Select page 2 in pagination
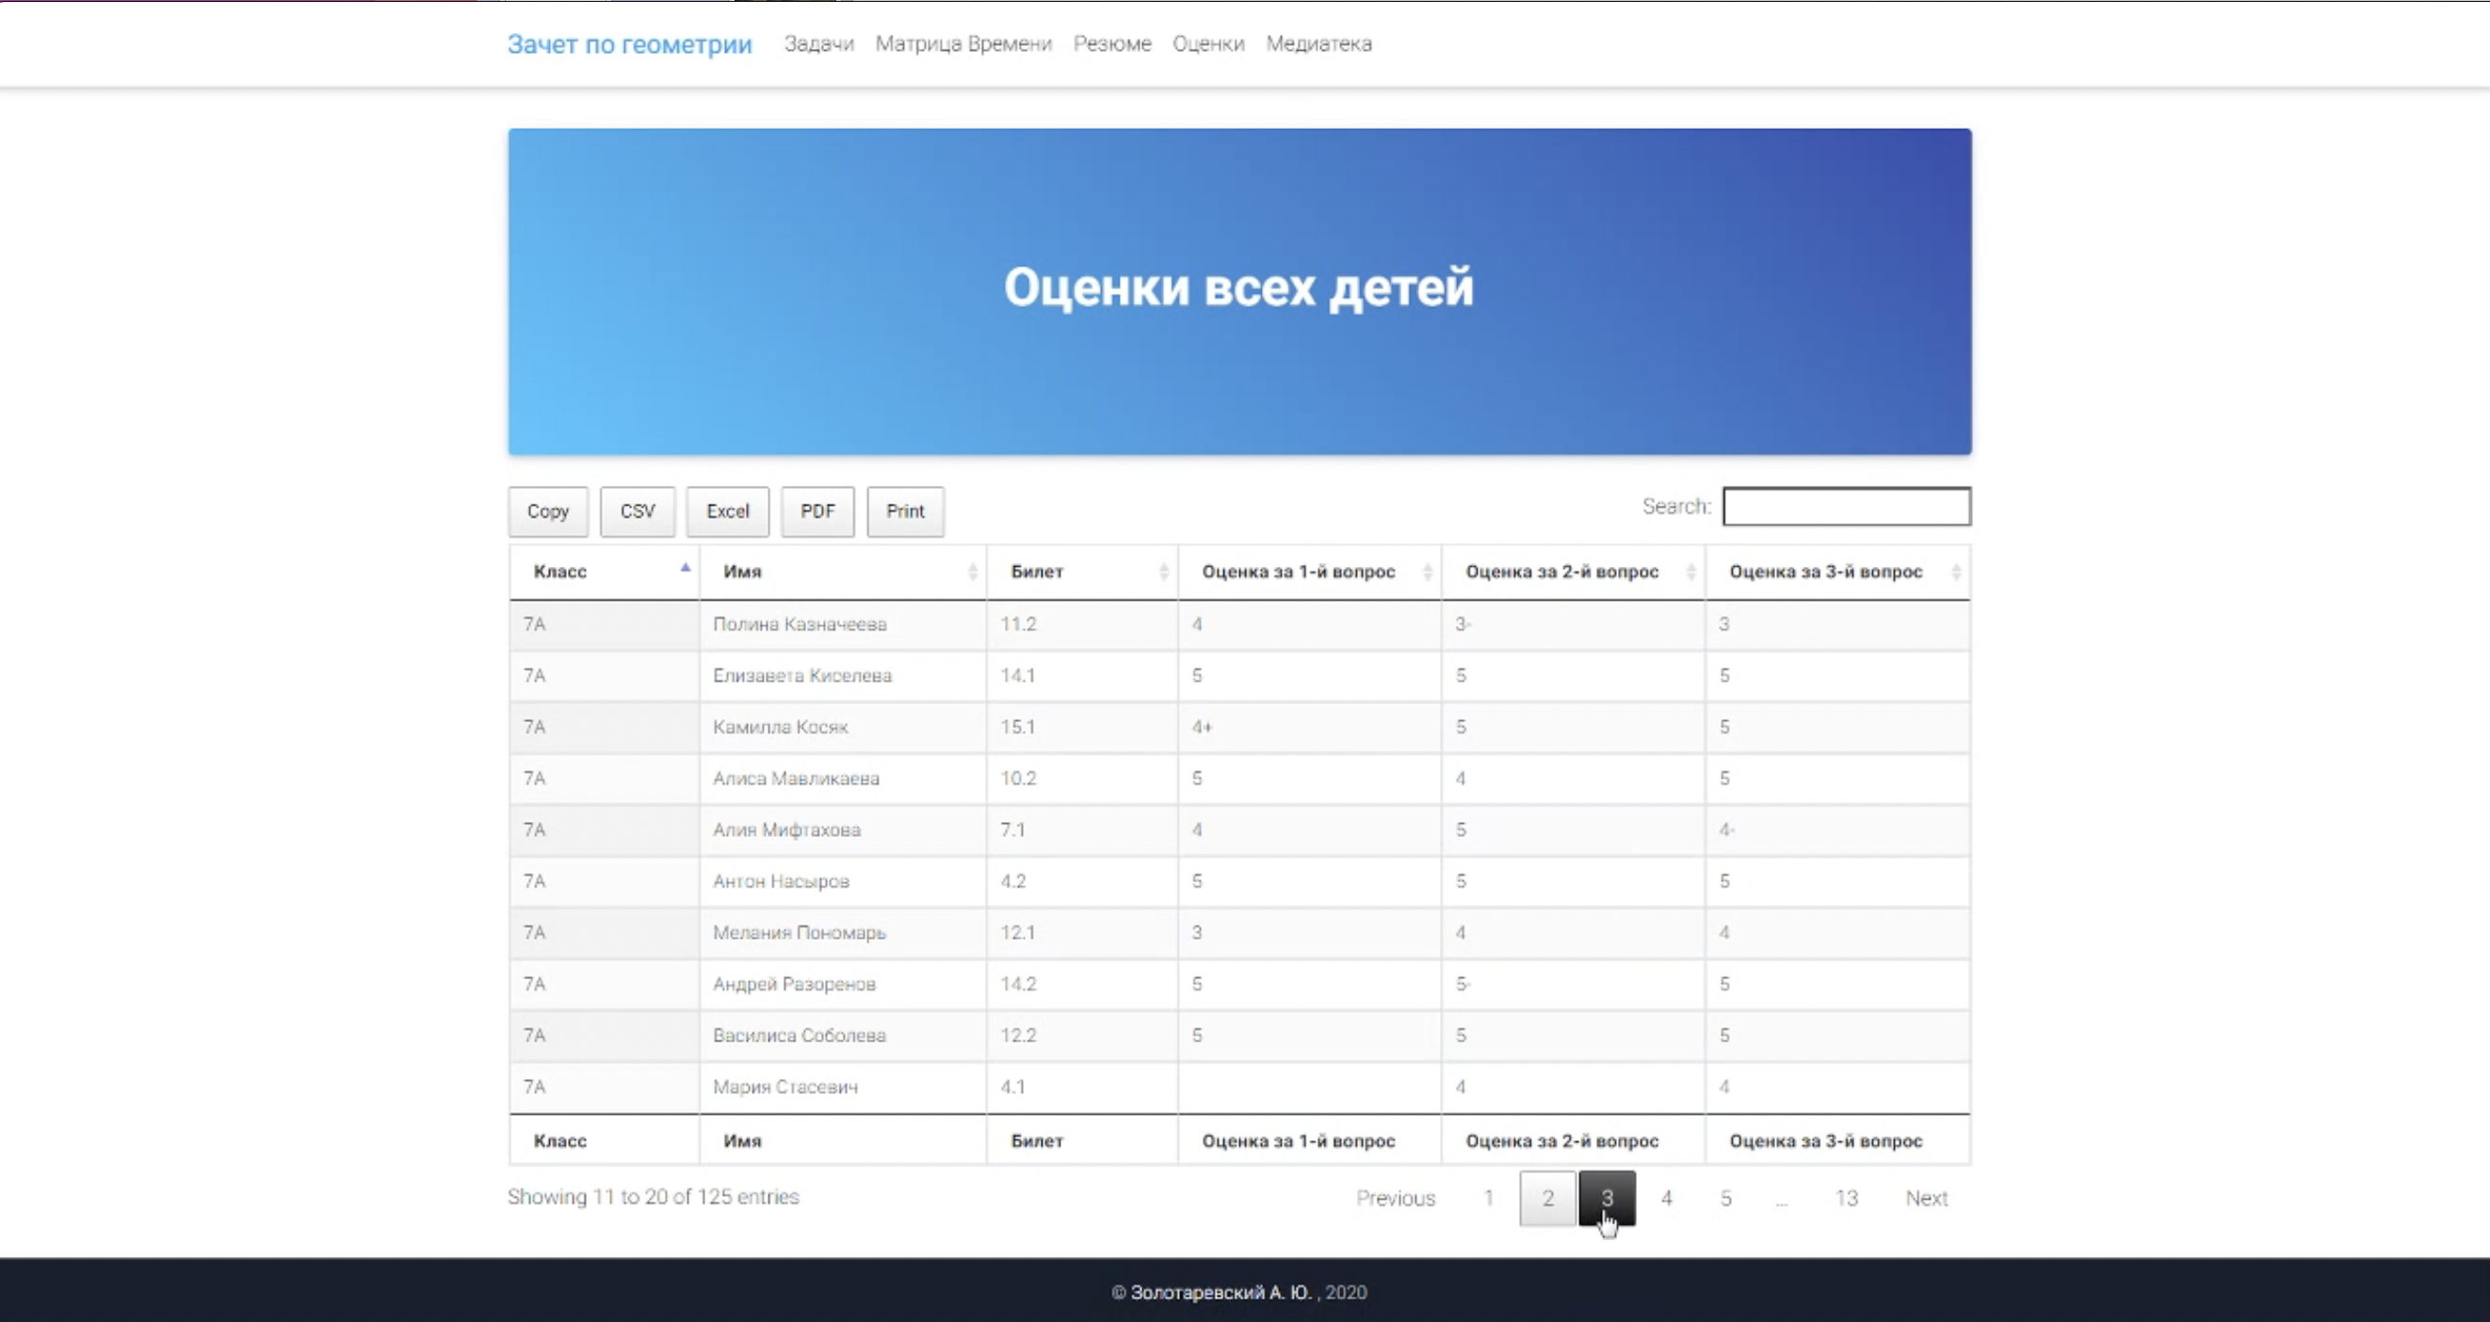The height and width of the screenshot is (1322, 2490). [1547, 1199]
